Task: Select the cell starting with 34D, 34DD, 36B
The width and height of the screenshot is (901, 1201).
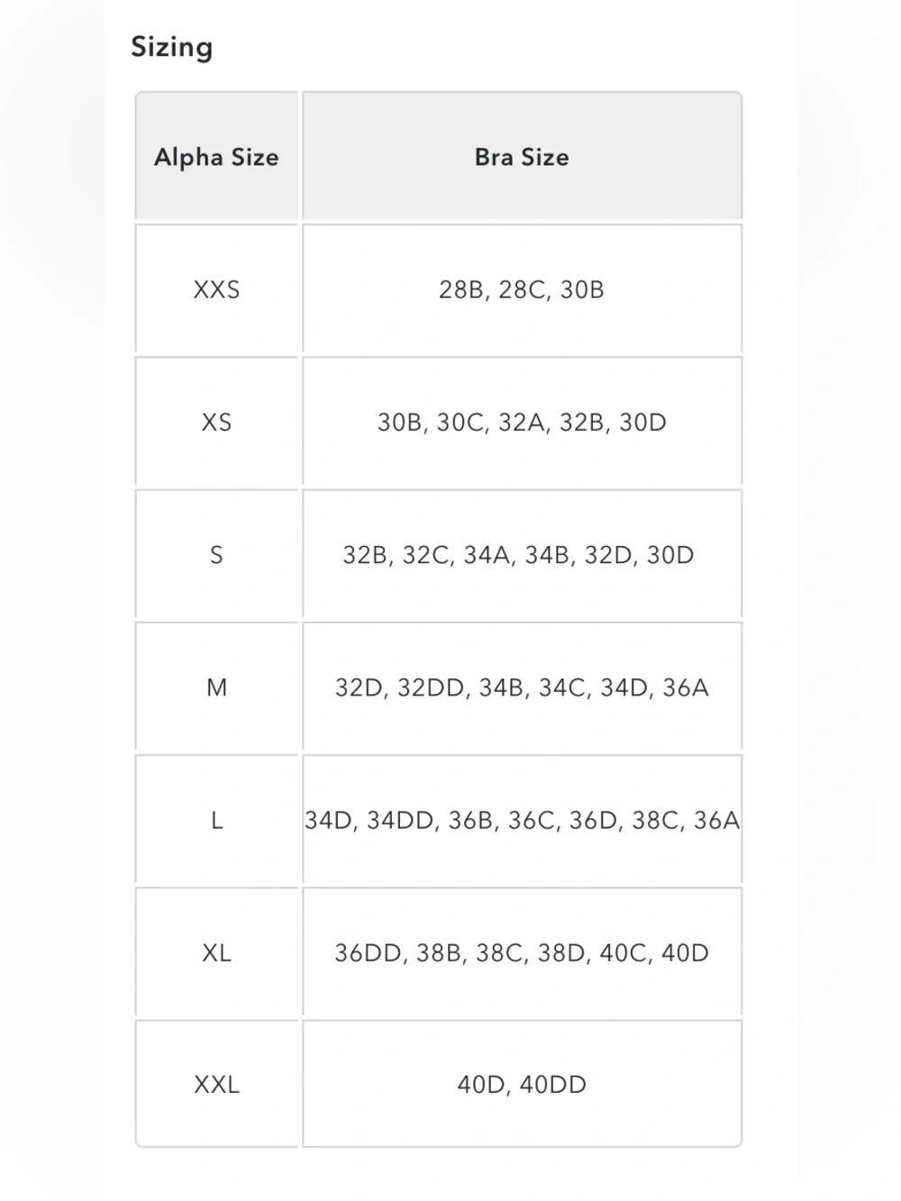Action: (522, 820)
